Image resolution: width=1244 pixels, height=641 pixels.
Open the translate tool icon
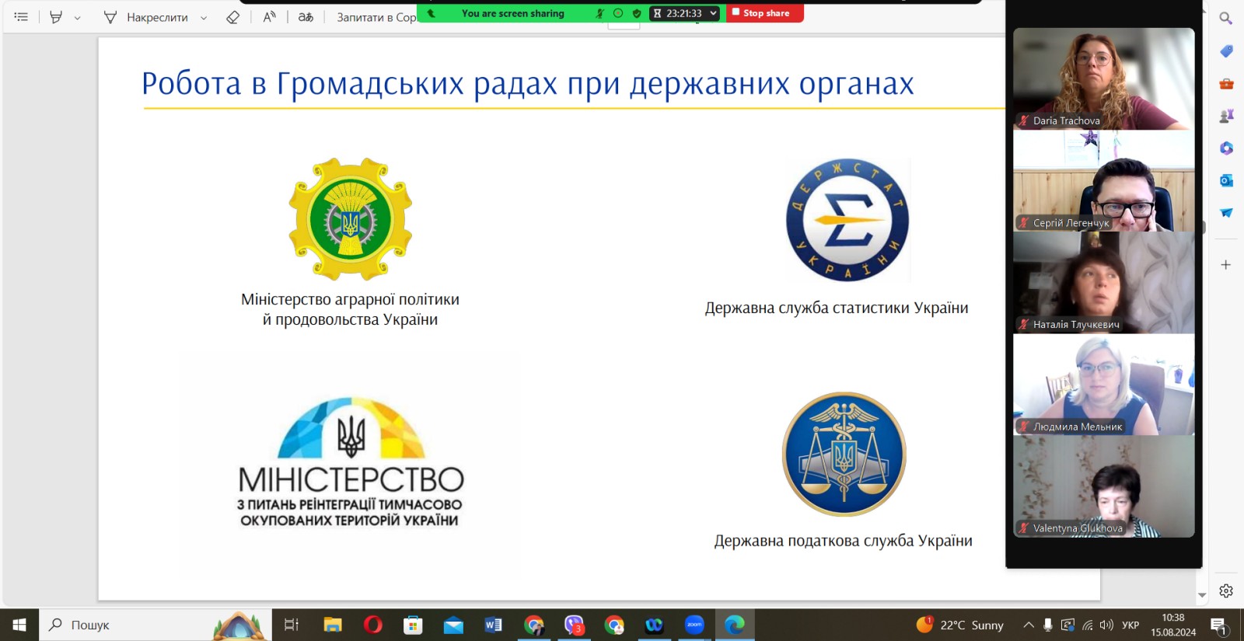click(306, 17)
